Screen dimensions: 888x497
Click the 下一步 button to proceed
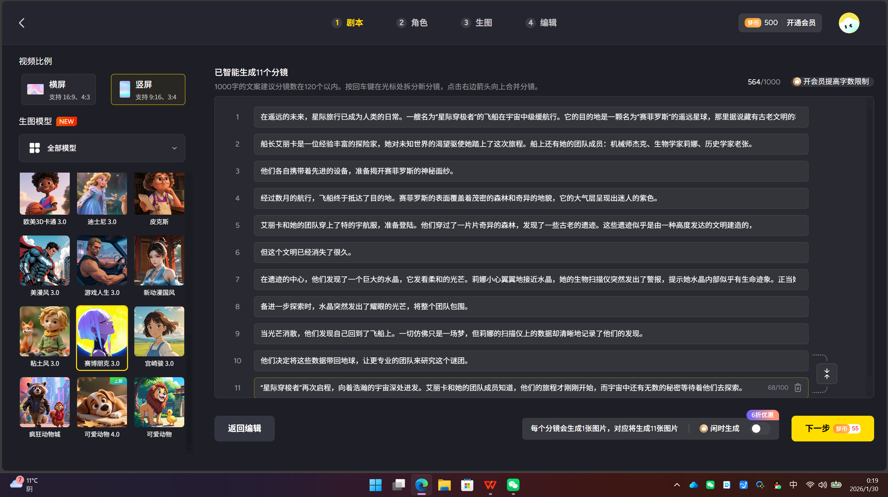(832, 428)
